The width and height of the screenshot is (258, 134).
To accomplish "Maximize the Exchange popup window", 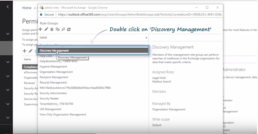I will 207,8.
